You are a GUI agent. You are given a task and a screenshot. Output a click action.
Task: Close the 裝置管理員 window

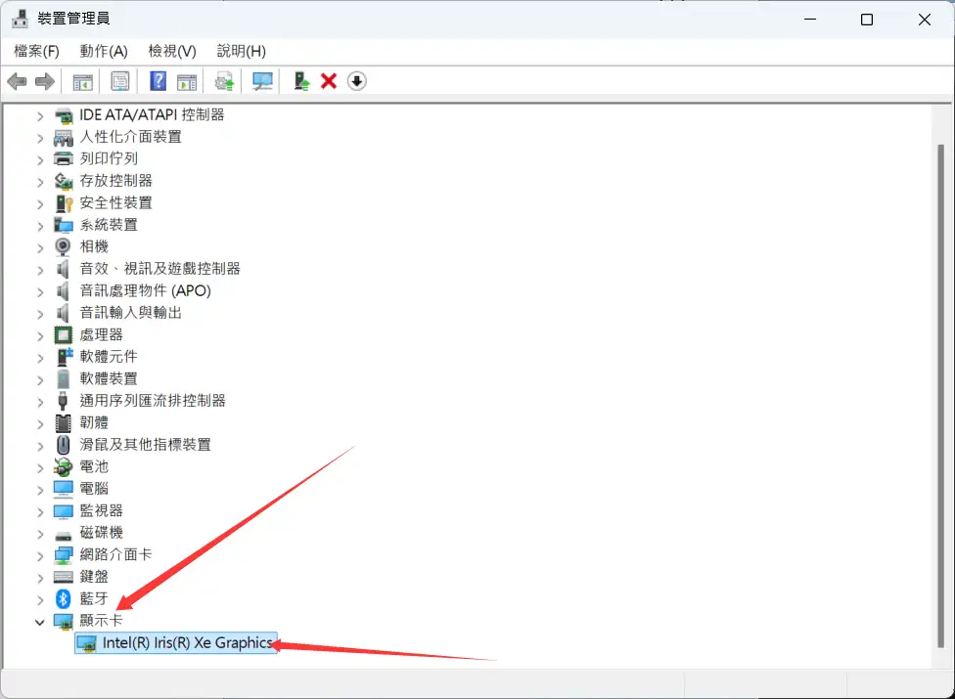[x=924, y=20]
